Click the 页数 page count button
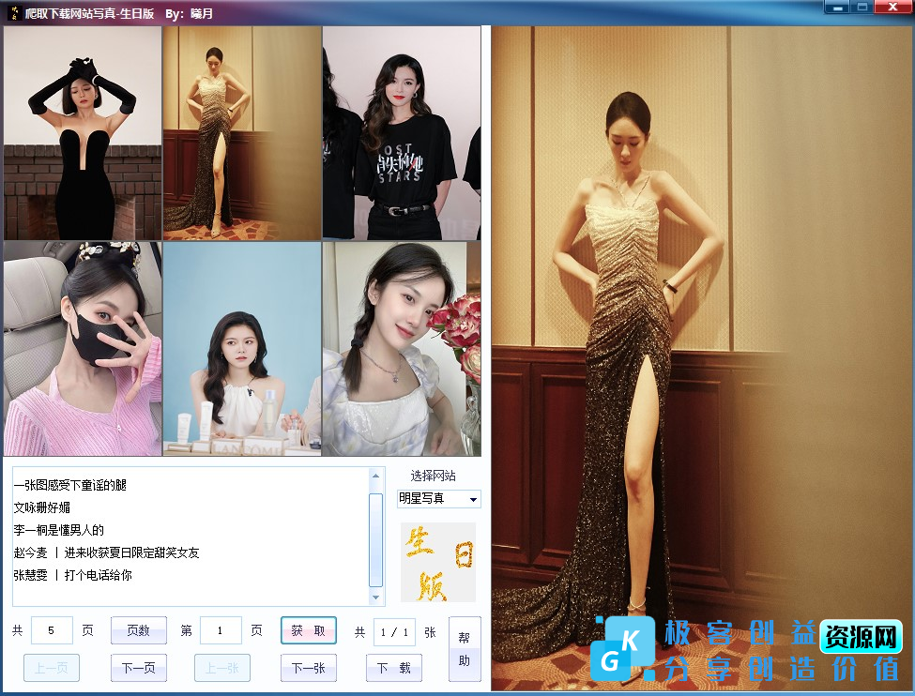 tap(138, 630)
